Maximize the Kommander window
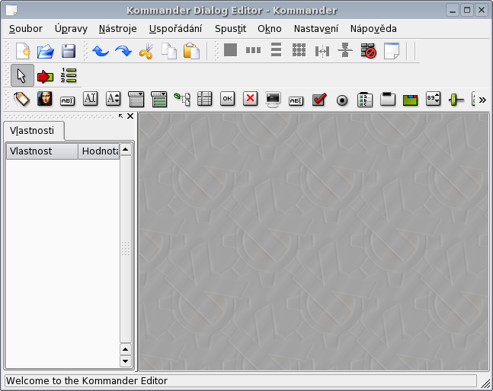Viewport: 493px width, 391px height. [x=467, y=11]
